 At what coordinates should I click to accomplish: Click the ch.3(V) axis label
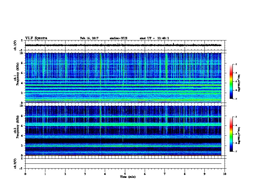tap(15, 163)
